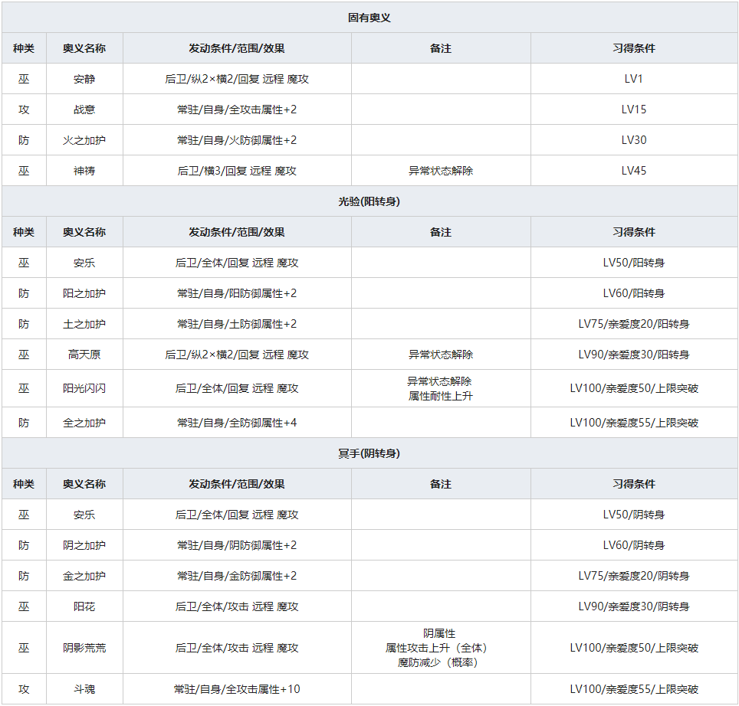Click the effect "常驻/自身/阴防御属性+2"
The image size is (739, 706).
pyautogui.click(x=237, y=545)
